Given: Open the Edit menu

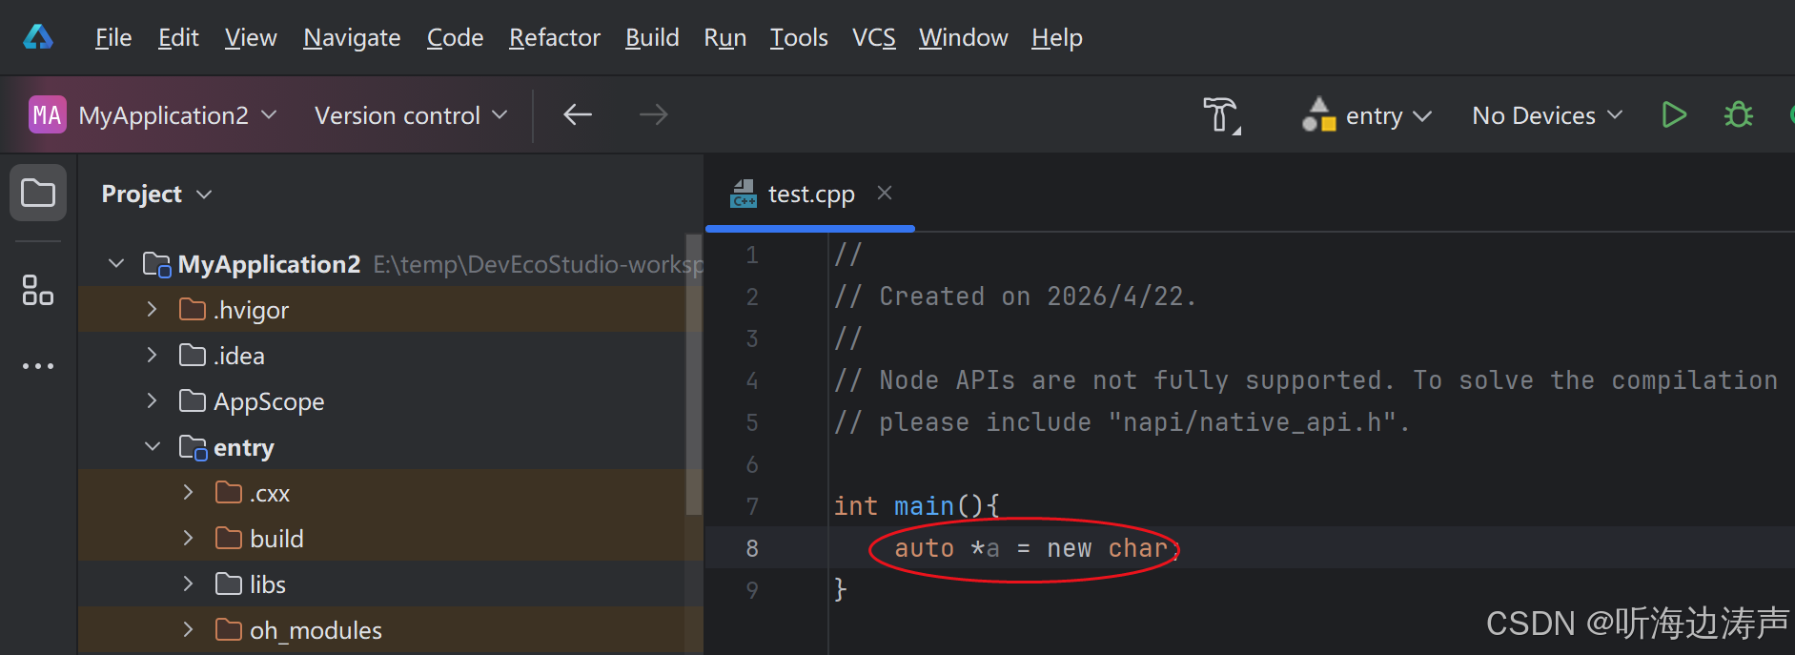Looking at the screenshot, I should 178,37.
